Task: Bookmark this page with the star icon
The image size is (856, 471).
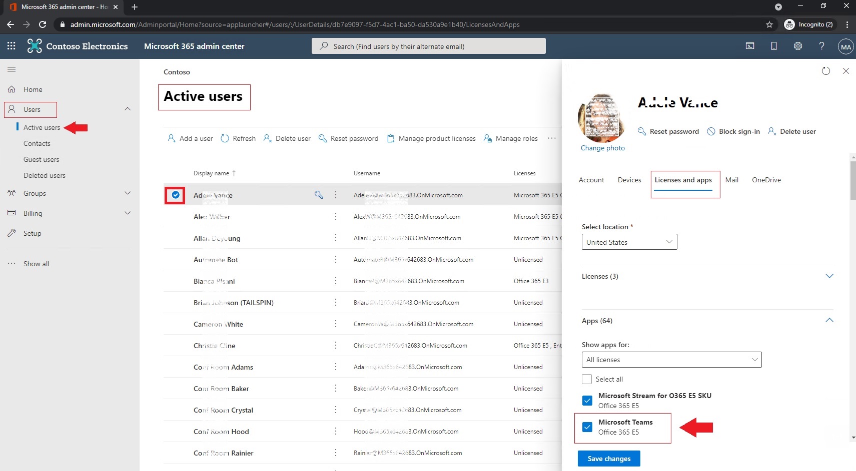Action: click(x=769, y=24)
